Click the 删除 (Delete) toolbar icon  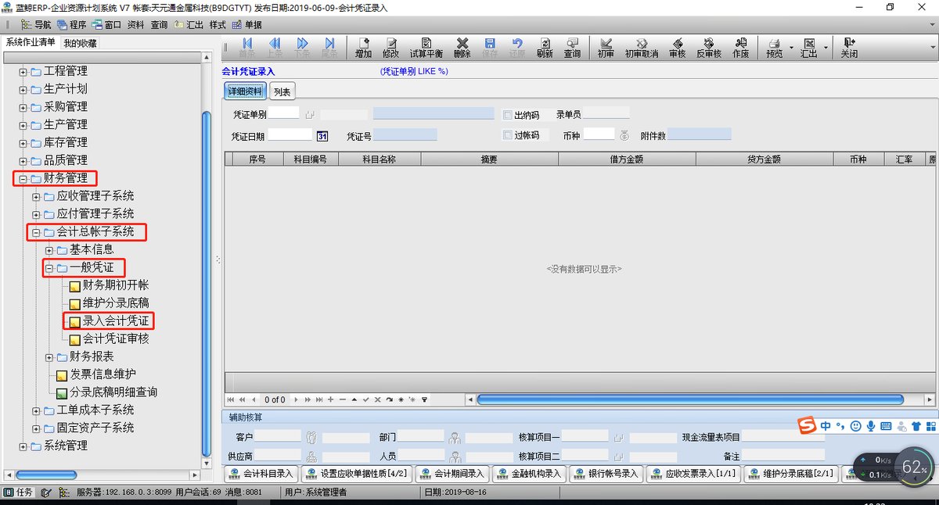462,48
